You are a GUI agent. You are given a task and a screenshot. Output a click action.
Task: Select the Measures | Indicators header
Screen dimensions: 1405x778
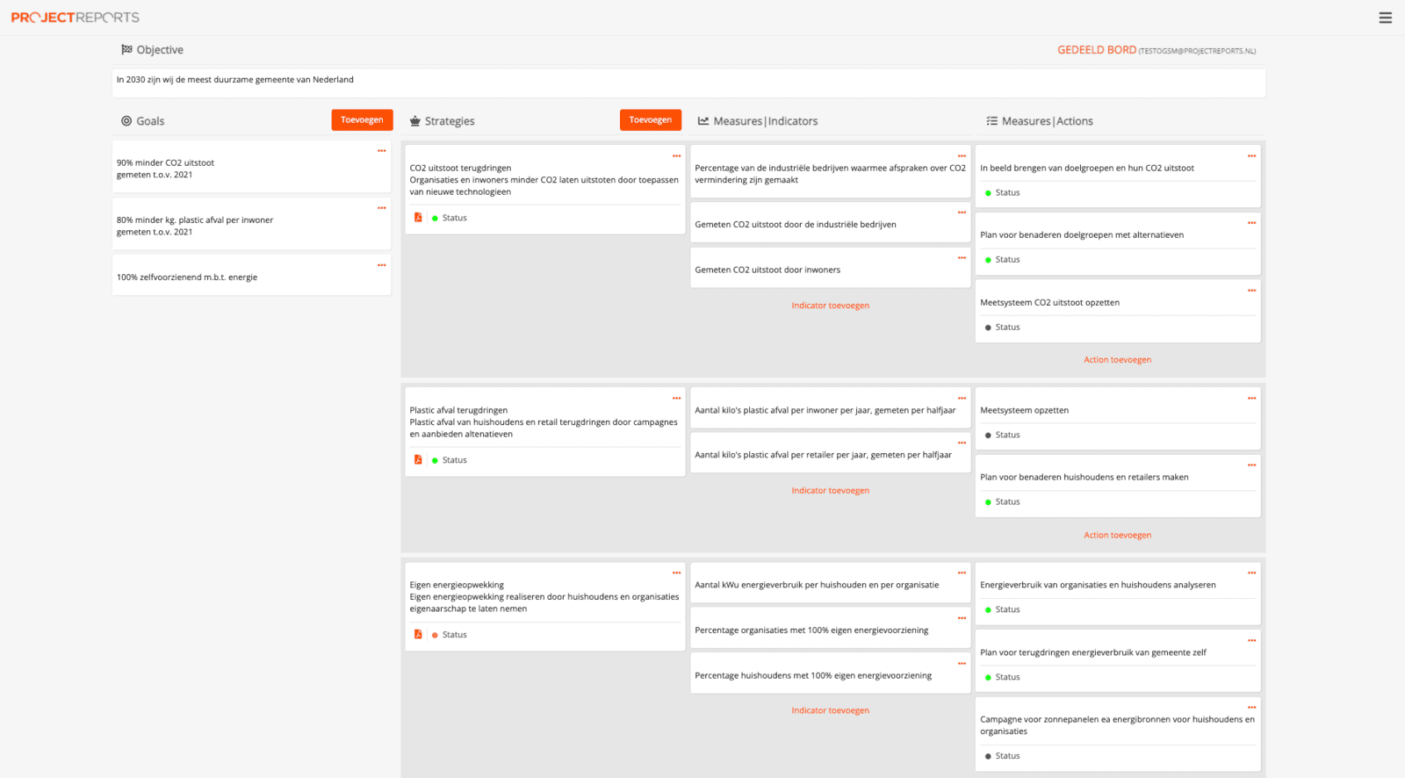(x=758, y=121)
